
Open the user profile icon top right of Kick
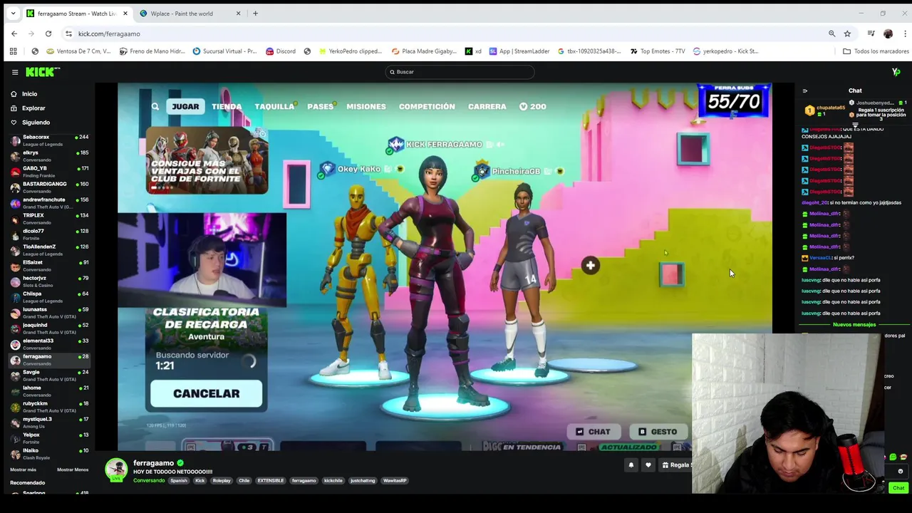896,72
